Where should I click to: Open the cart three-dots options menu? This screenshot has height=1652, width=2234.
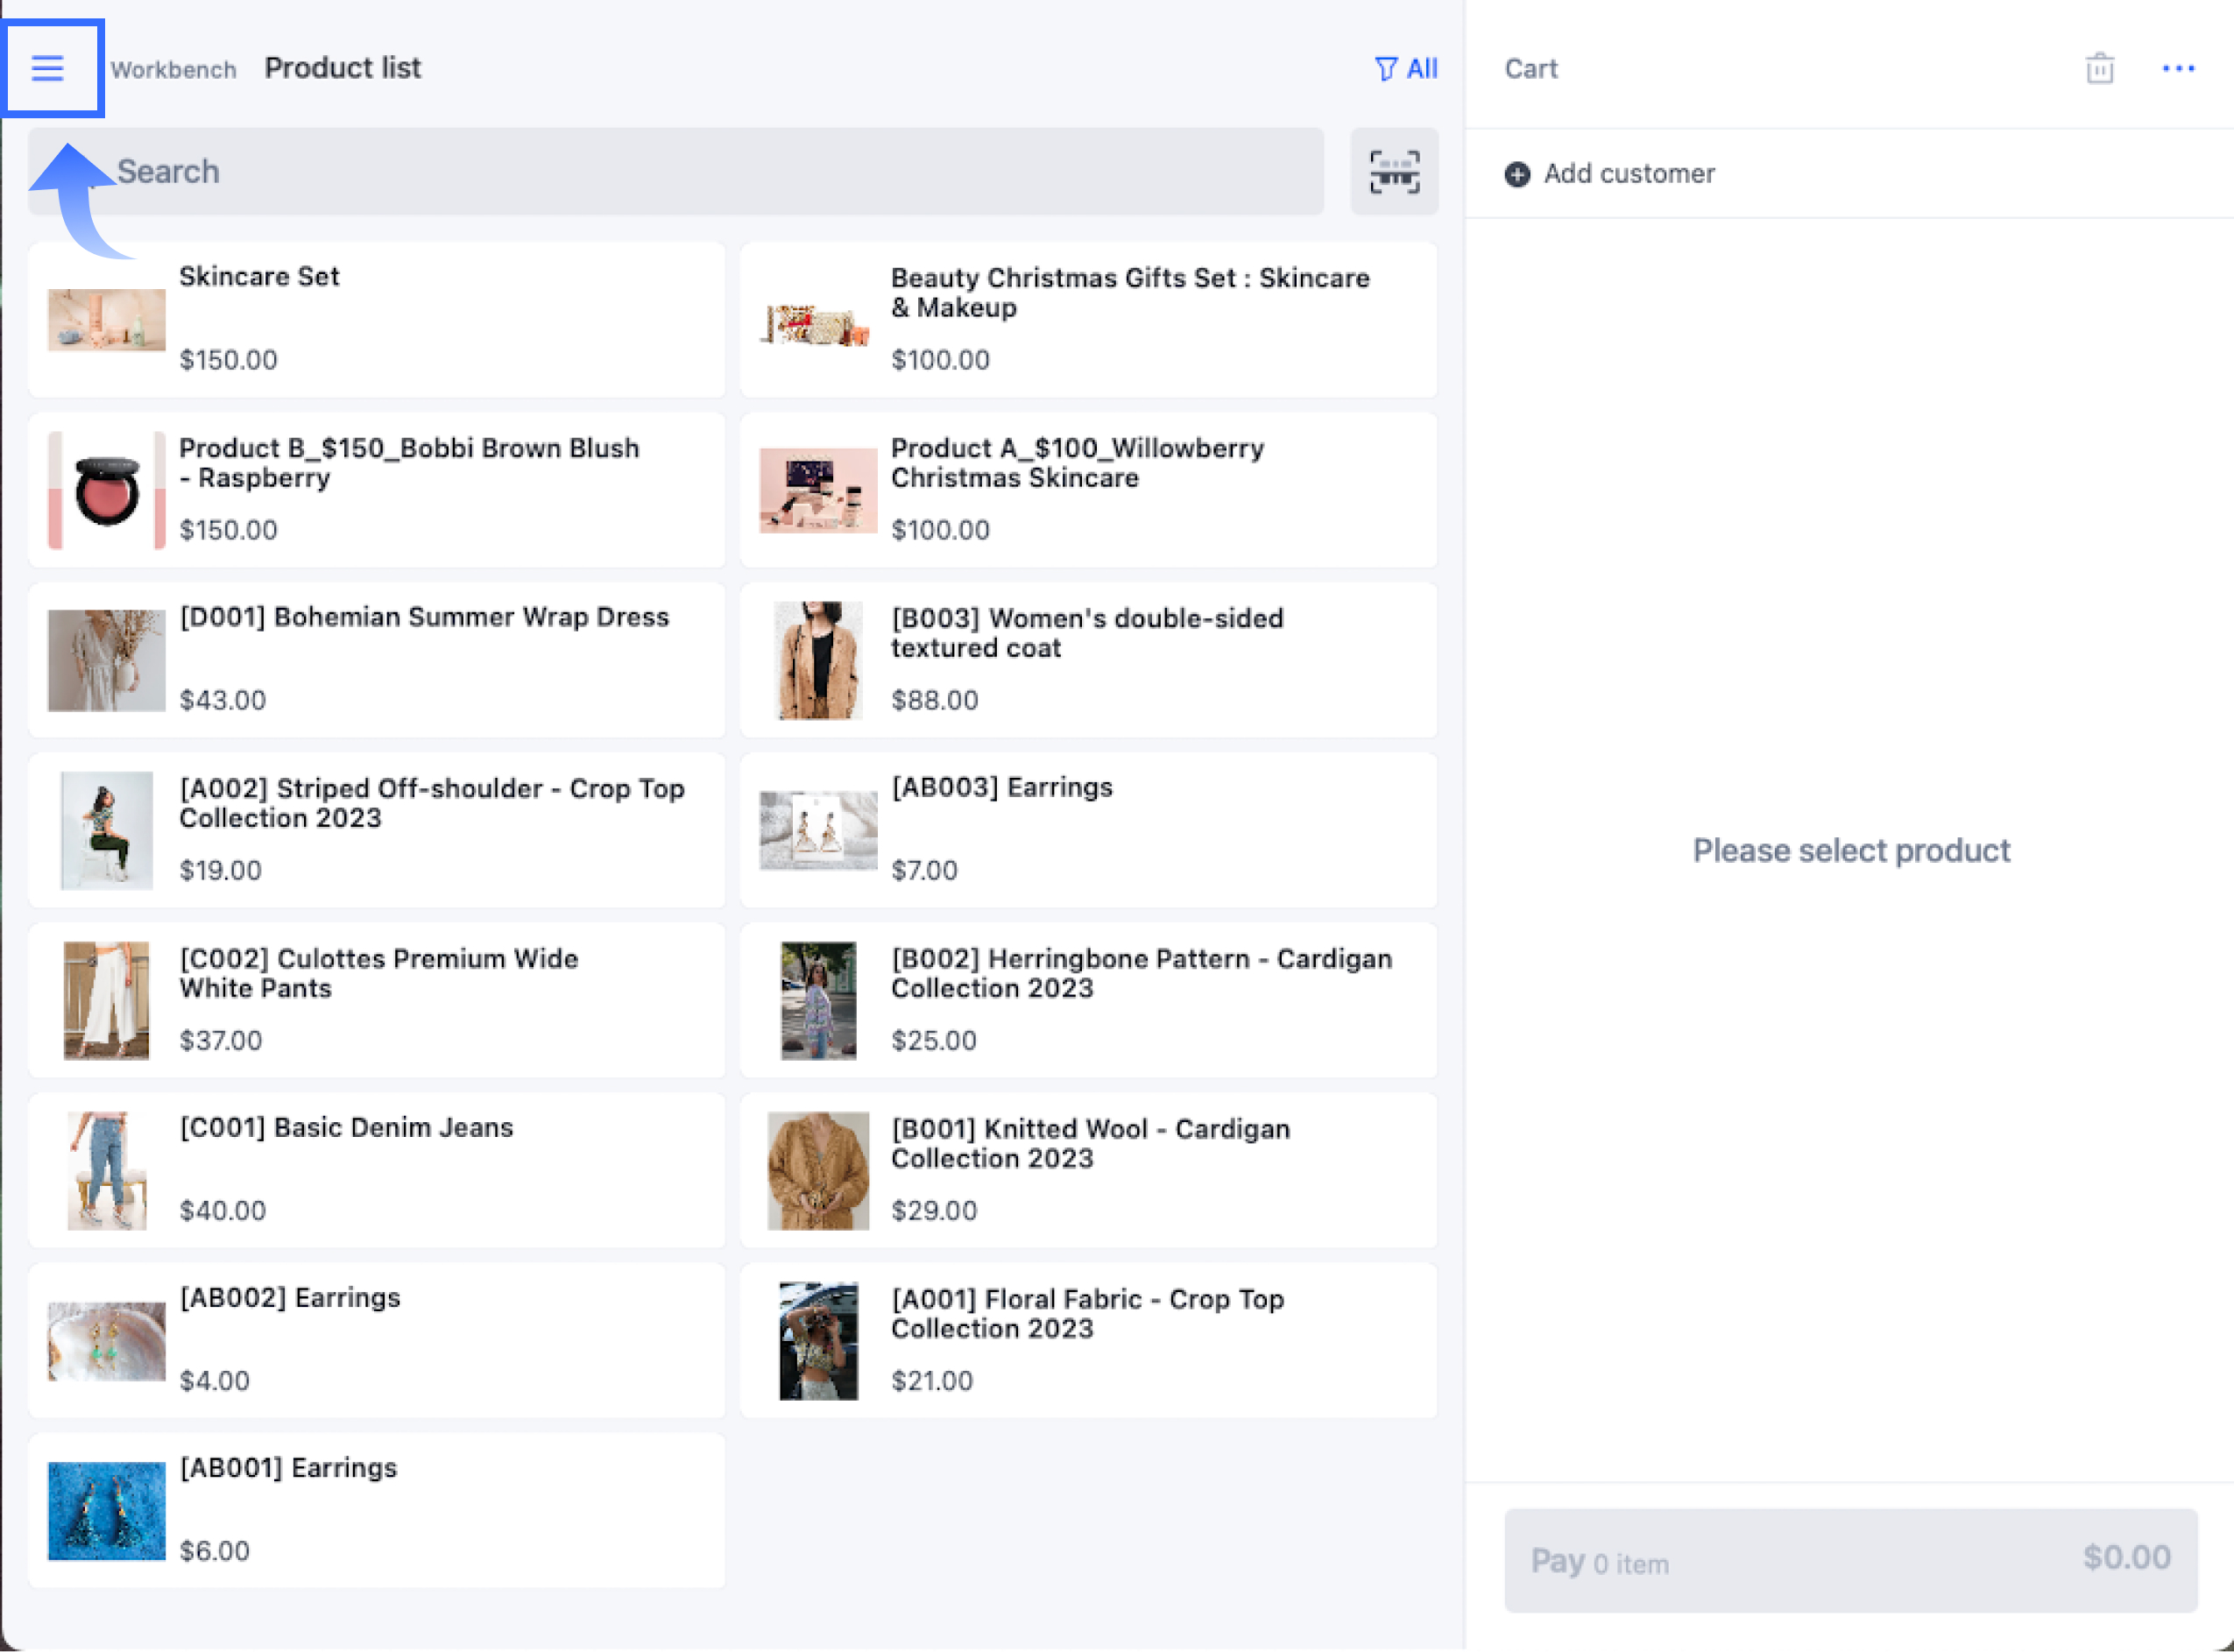(2177, 69)
